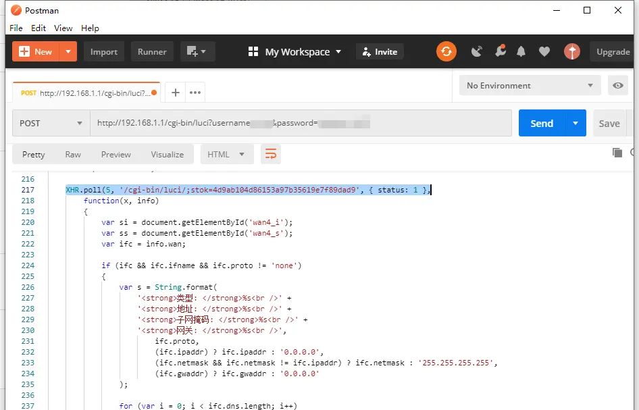Open the Import dialog
Viewport: 639px width, 410px height.
click(x=104, y=52)
